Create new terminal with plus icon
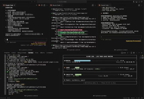144x99 pixels. pos(127,53)
